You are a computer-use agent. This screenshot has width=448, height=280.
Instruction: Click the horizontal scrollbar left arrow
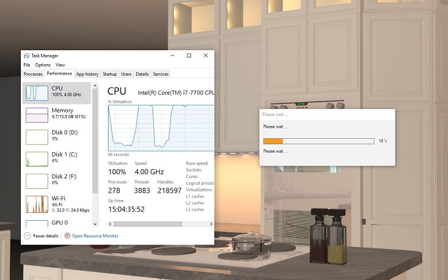coord(110,224)
